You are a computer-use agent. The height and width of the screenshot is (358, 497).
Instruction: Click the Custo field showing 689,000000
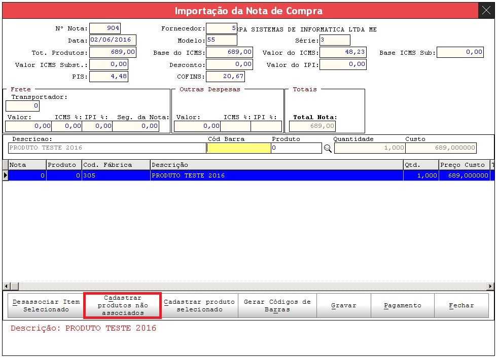pos(441,148)
